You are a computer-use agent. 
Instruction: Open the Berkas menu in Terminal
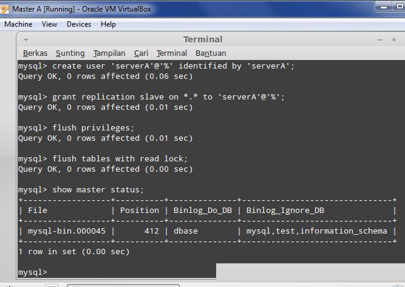35,53
